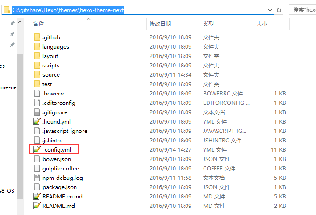Select the .hound.yml file icon

click(x=37, y=122)
